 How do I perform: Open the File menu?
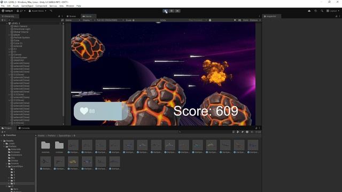tap(3, 6)
